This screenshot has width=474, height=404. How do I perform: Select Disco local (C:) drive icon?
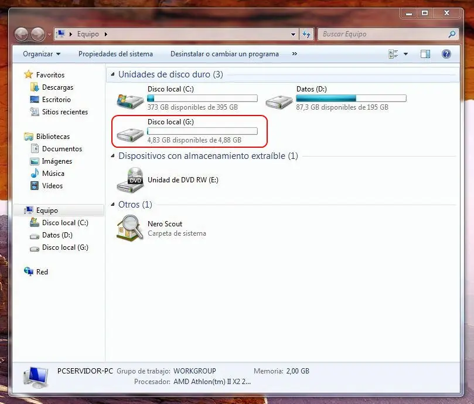130,101
